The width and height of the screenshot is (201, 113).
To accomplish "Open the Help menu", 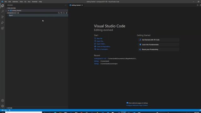I will [41, 2].
